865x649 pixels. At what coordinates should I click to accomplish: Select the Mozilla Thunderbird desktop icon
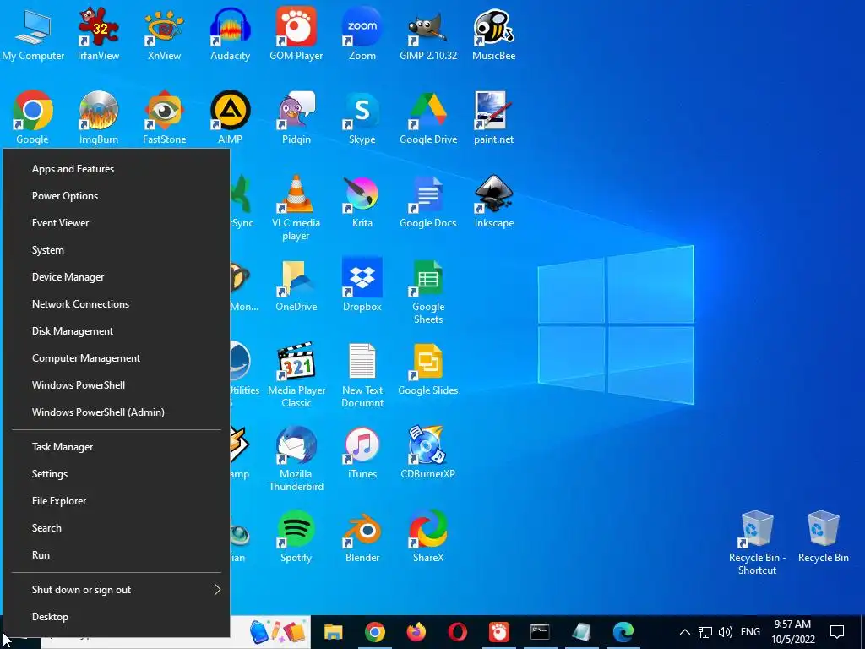(x=296, y=459)
